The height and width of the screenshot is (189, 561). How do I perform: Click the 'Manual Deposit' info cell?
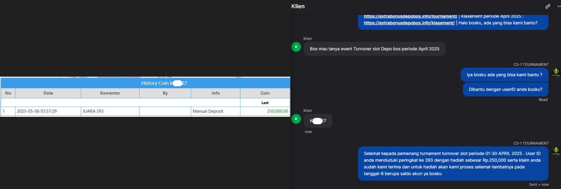click(x=215, y=111)
